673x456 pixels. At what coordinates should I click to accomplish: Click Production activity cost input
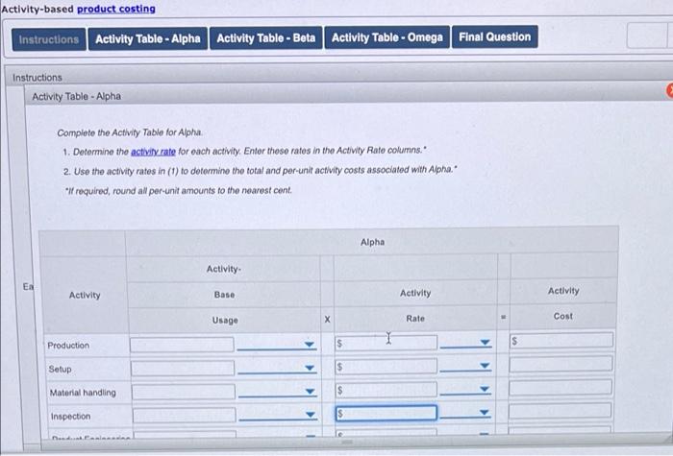point(561,340)
